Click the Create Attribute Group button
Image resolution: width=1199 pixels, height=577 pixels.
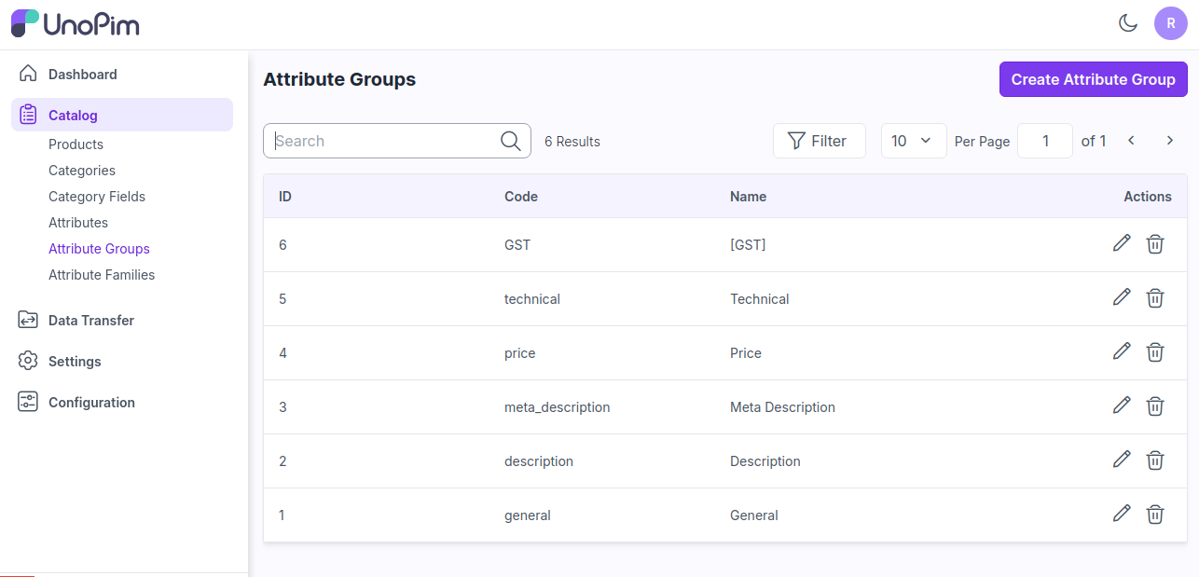pos(1093,79)
